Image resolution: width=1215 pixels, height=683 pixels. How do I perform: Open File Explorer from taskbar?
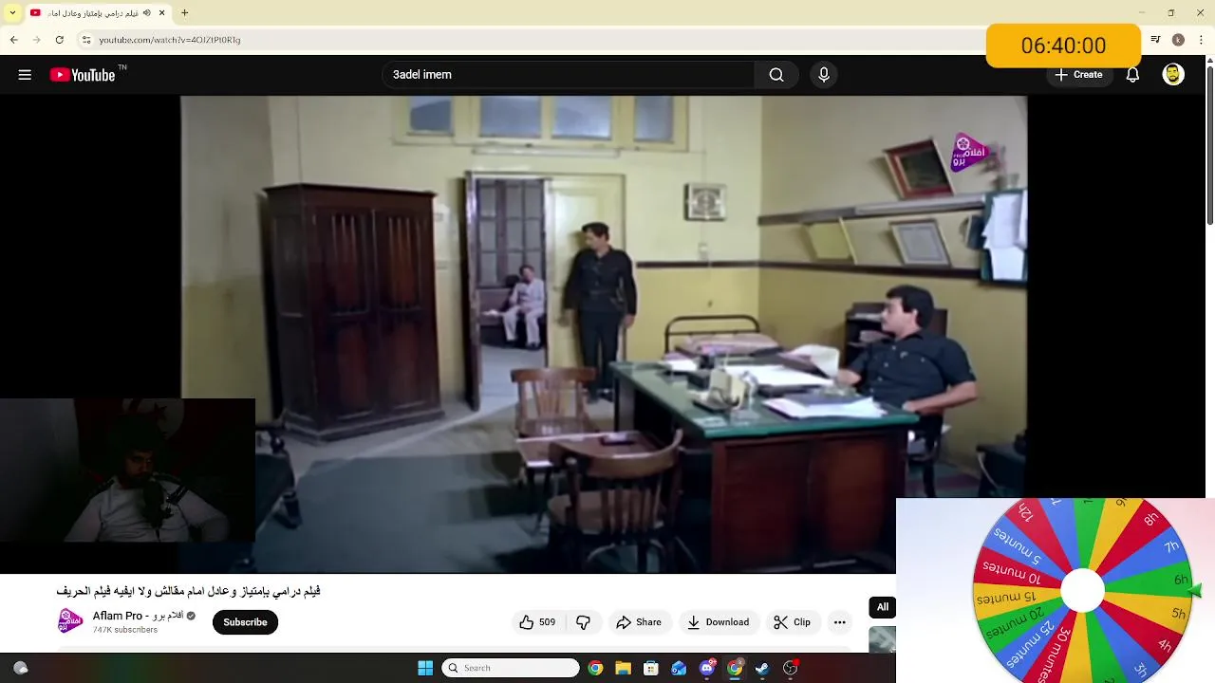[x=623, y=668]
